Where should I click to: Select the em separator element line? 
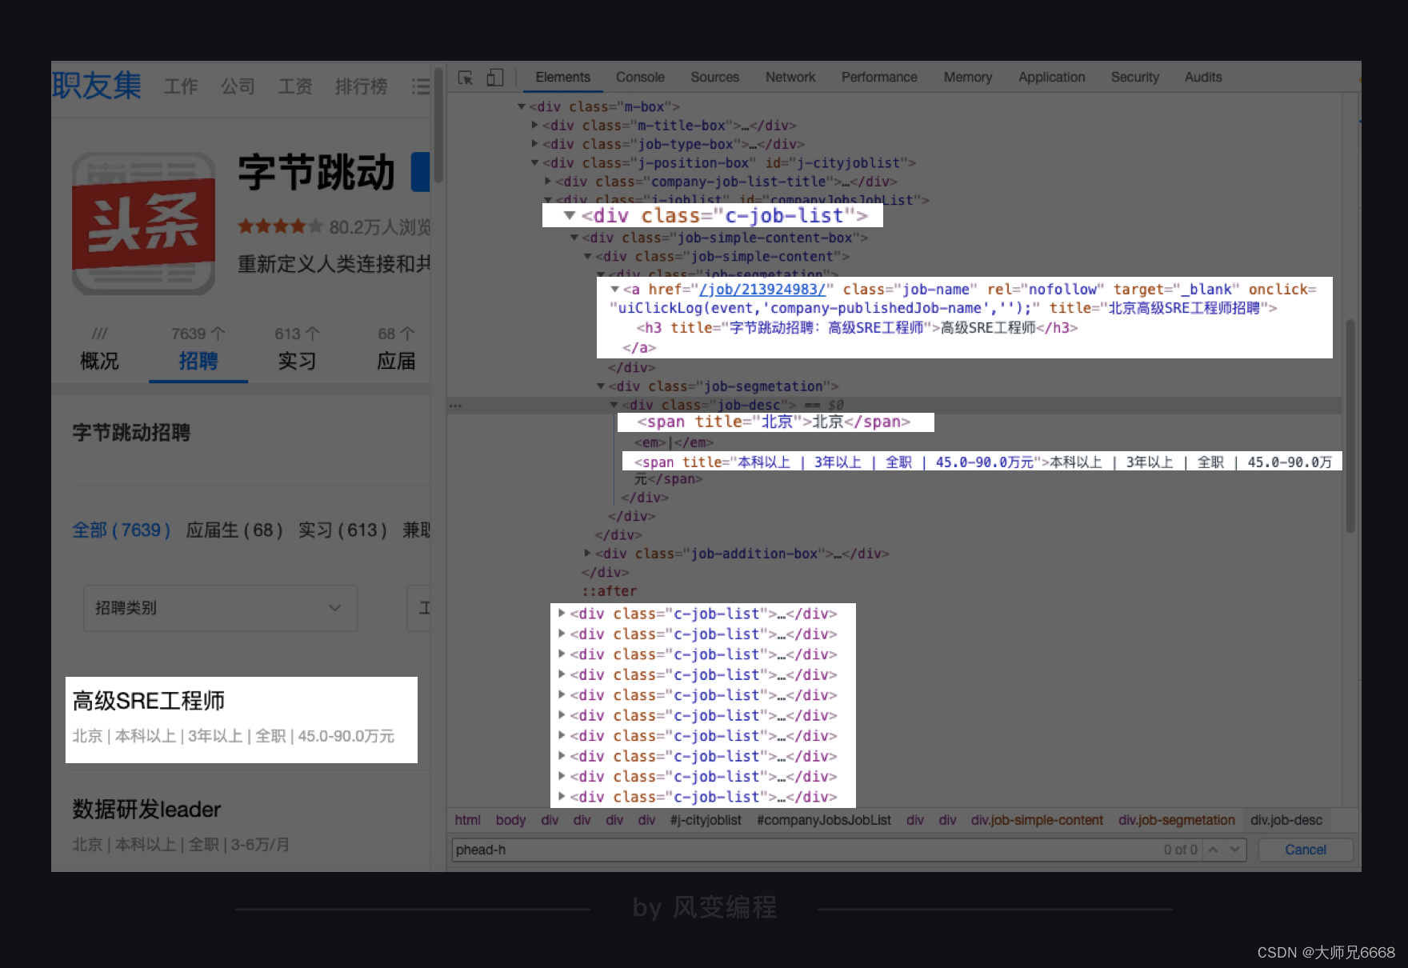[x=674, y=442]
